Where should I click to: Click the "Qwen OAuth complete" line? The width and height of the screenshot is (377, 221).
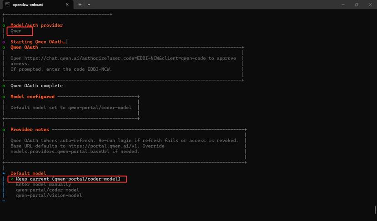(36, 86)
